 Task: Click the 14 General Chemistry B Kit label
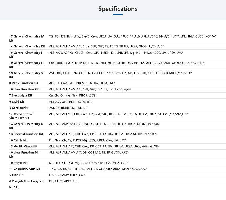(26, 126)
